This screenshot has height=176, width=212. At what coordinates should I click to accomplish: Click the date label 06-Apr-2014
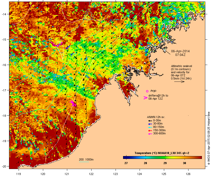coord(180,51)
